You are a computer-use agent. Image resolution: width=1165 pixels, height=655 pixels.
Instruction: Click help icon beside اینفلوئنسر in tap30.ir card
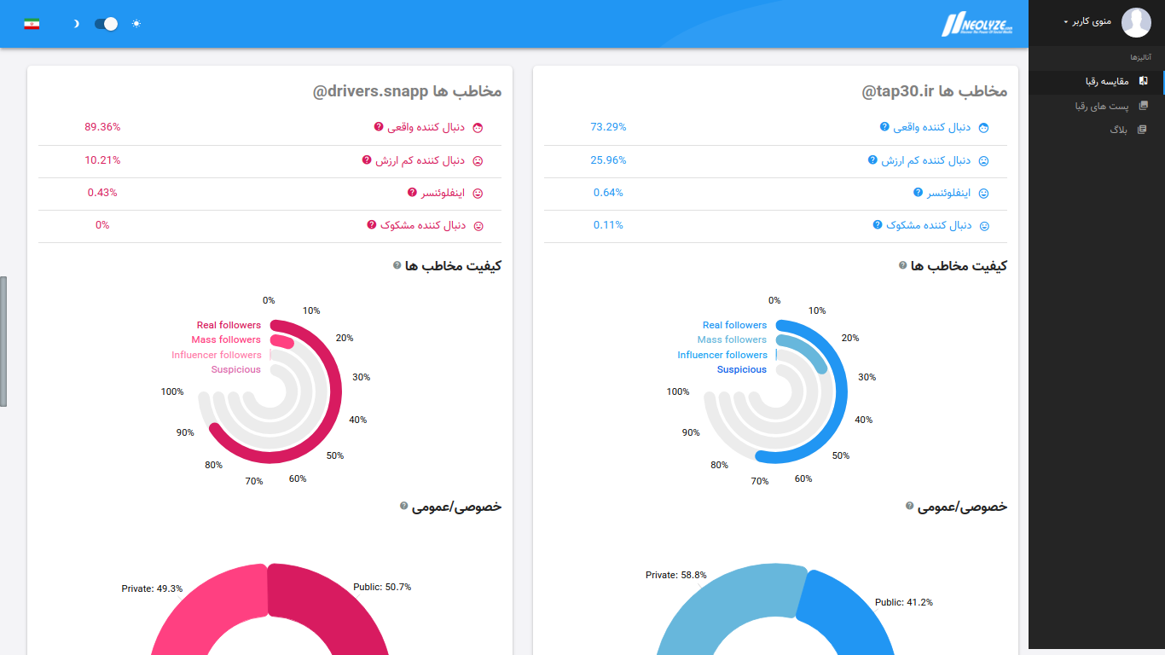[918, 193]
